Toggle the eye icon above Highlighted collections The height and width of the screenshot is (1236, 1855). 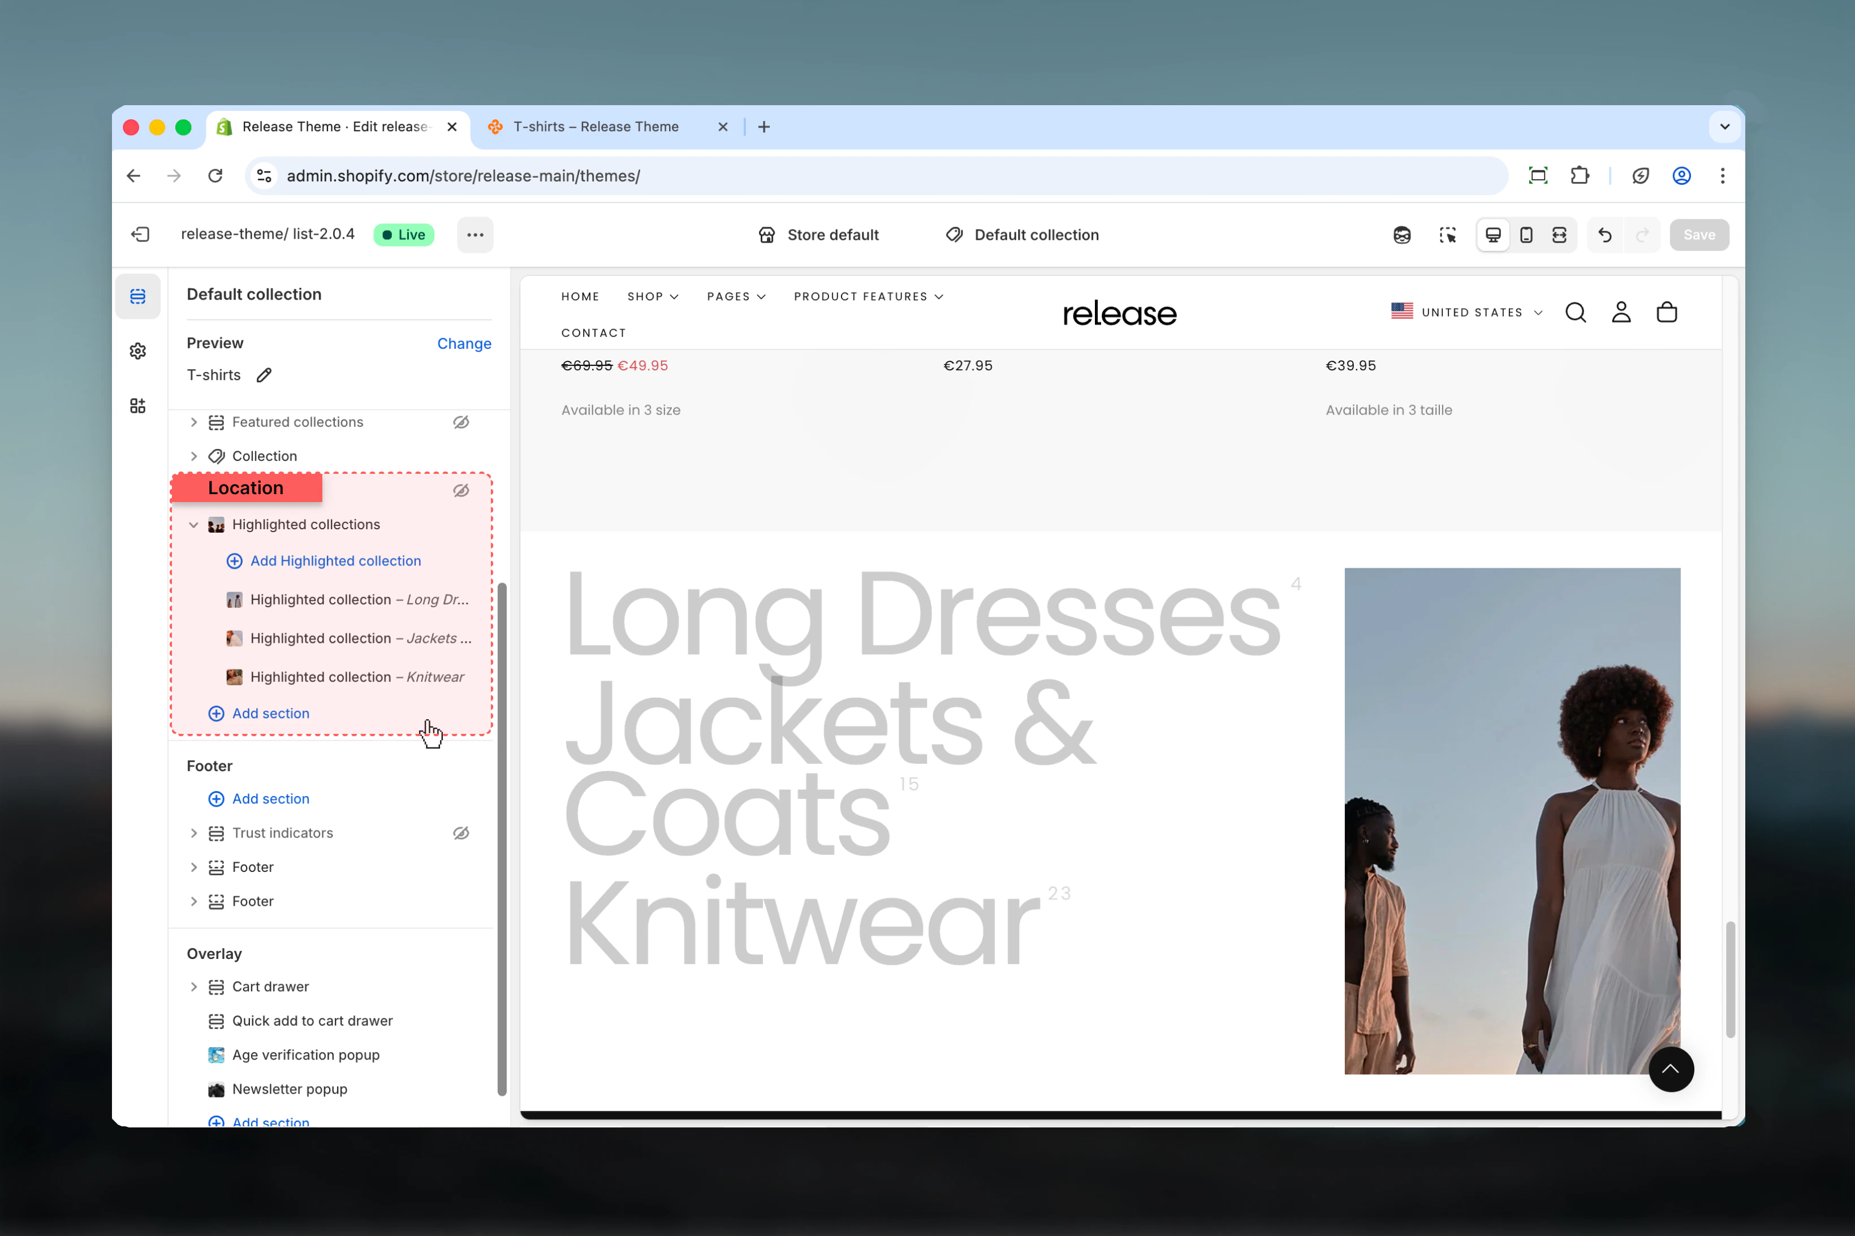(x=461, y=490)
